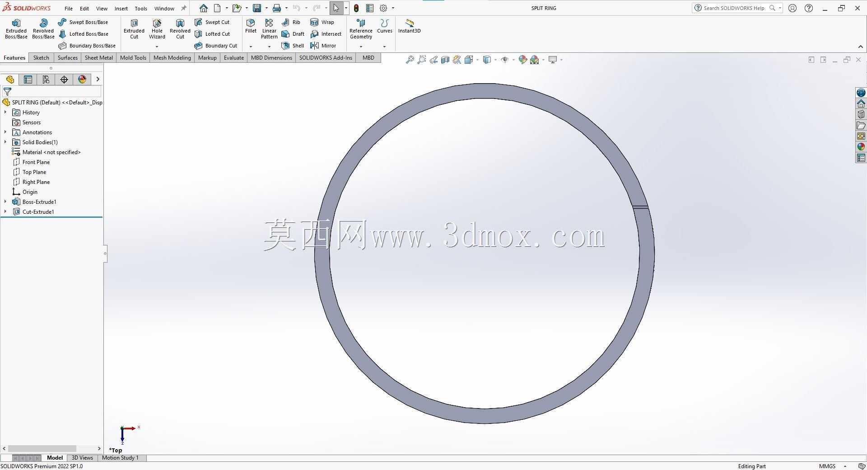Choose the Boundary Boss/Base command

(87, 46)
